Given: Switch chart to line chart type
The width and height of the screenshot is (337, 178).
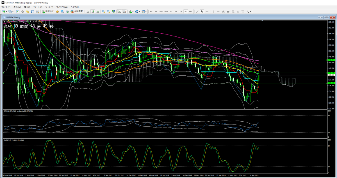Looking at the screenshot, I should point(98,11).
